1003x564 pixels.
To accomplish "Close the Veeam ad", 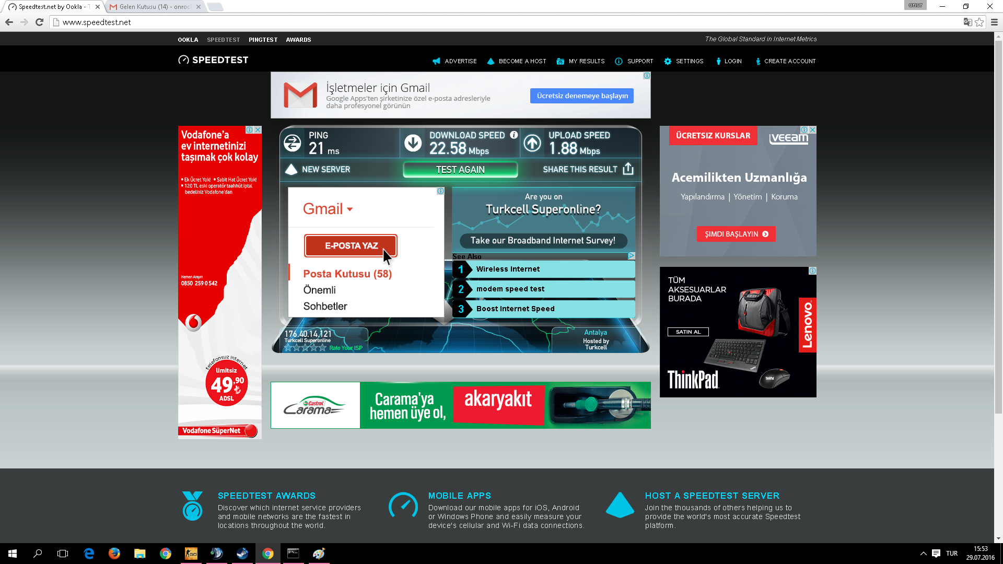I will 812,130.
